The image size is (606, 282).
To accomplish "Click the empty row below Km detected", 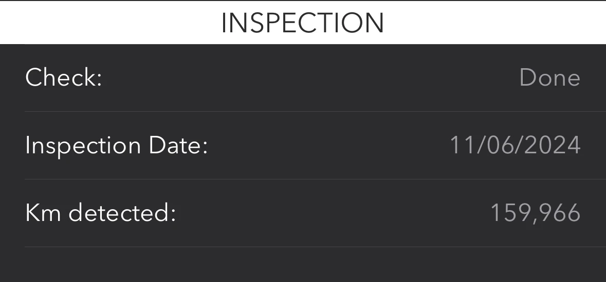I will pos(303,265).
